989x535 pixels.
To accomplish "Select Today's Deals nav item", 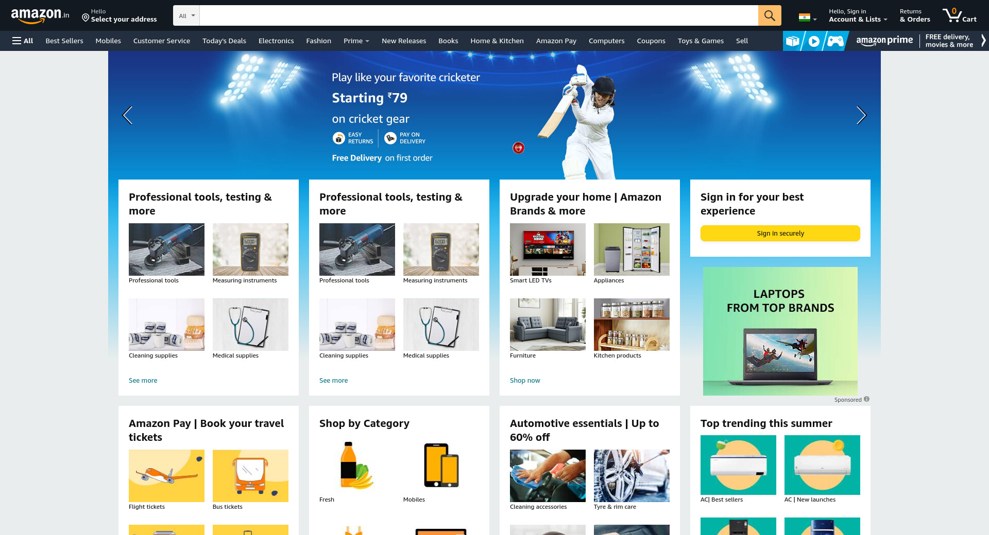I will (224, 41).
